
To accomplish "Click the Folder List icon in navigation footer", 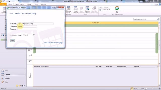I will 20,85.
